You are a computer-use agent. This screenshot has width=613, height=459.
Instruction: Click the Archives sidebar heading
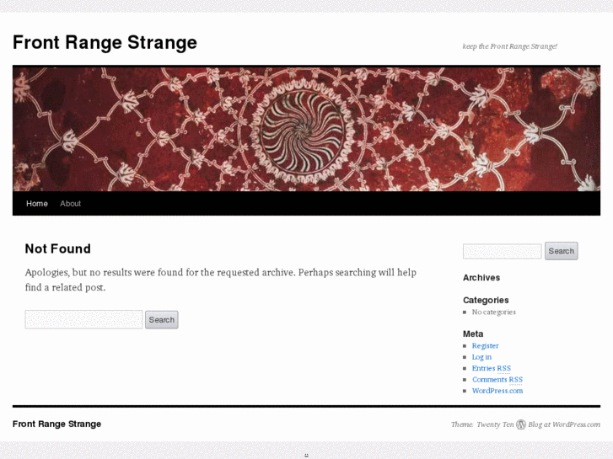(481, 278)
